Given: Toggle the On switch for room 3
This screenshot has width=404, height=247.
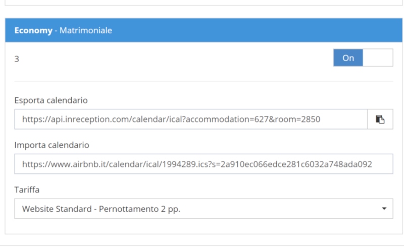Looking at the screenshot, I should click(363, 57).
